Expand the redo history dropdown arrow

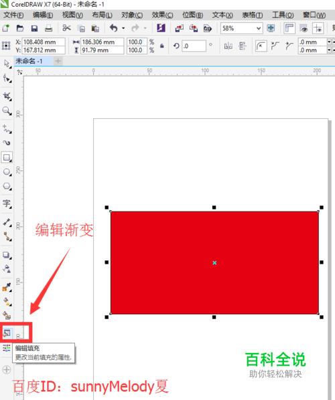tap(145, 28)
